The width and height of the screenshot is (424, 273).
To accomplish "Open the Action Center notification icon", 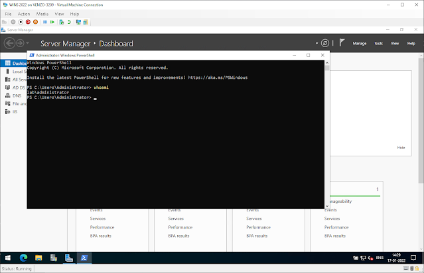I will 413,258.
